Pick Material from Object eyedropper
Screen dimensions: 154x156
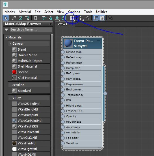click(x=14, y=18)
